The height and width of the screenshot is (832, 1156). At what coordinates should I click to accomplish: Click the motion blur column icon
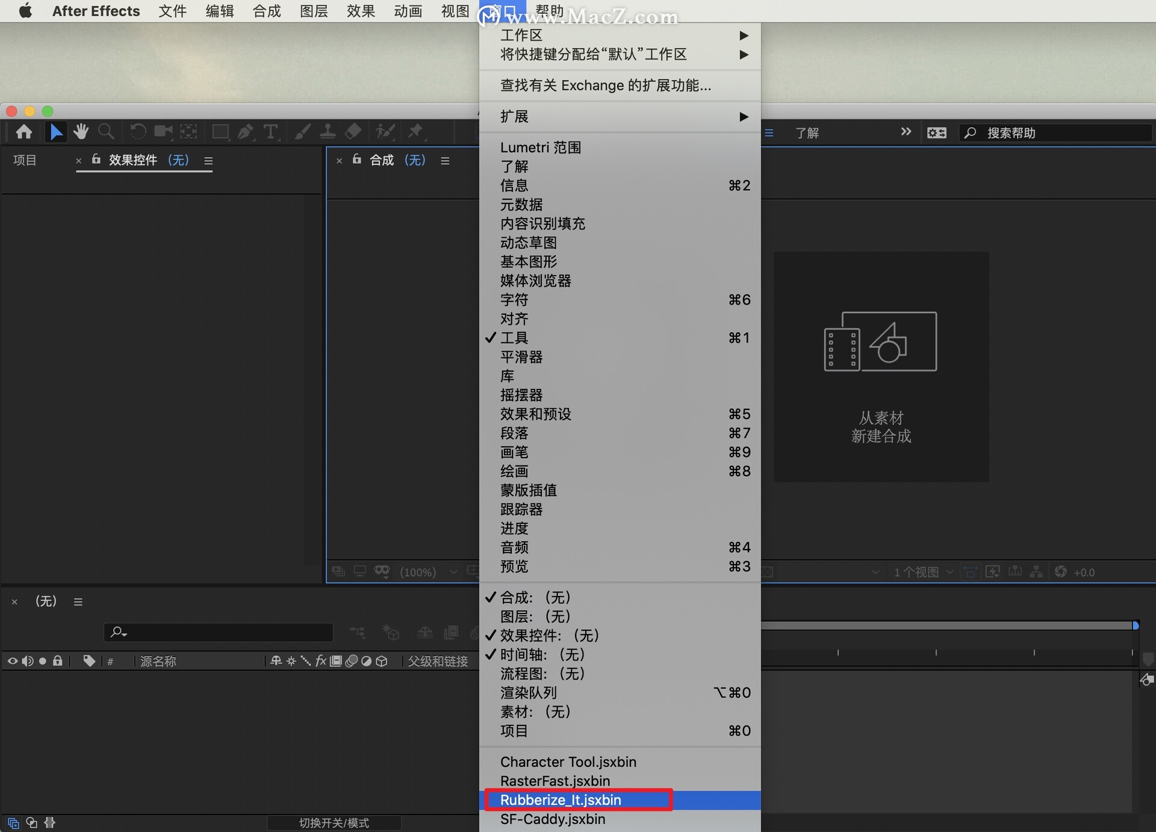click(x=352, y=661)
